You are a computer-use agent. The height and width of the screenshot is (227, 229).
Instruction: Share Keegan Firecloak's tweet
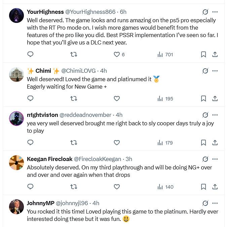[x=215, y=187]
